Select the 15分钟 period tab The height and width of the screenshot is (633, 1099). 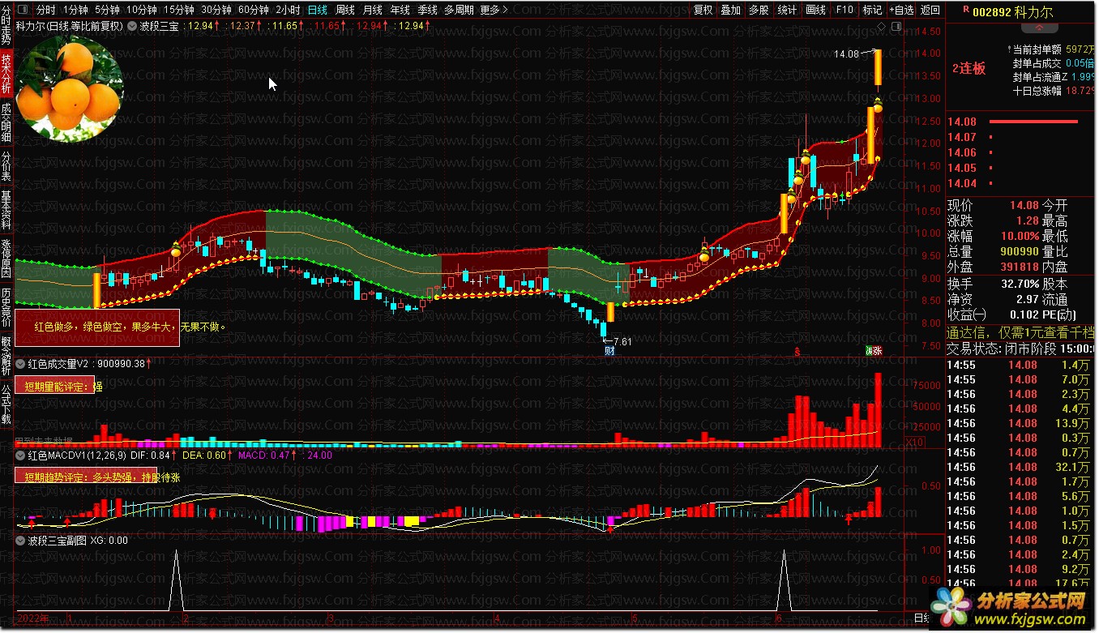(x=178, y=10)
